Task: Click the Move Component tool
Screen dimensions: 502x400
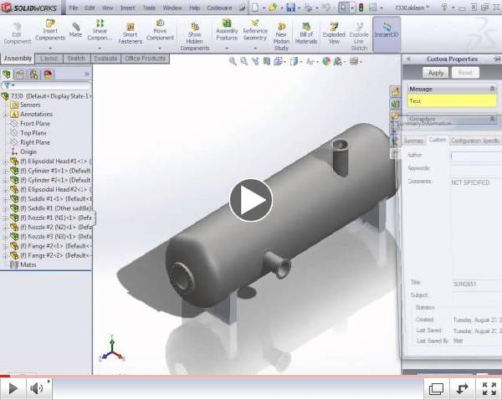Action: [160, 33]
